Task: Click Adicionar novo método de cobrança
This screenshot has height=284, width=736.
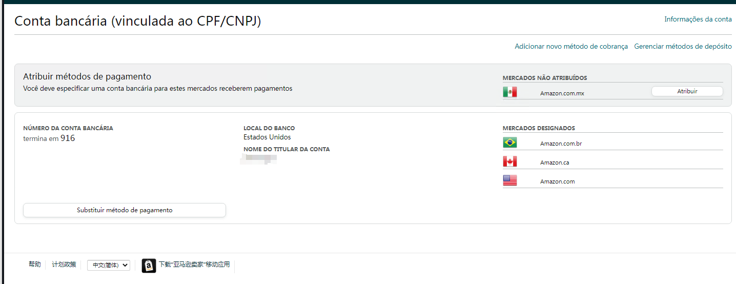Action: tap(571, 47)
